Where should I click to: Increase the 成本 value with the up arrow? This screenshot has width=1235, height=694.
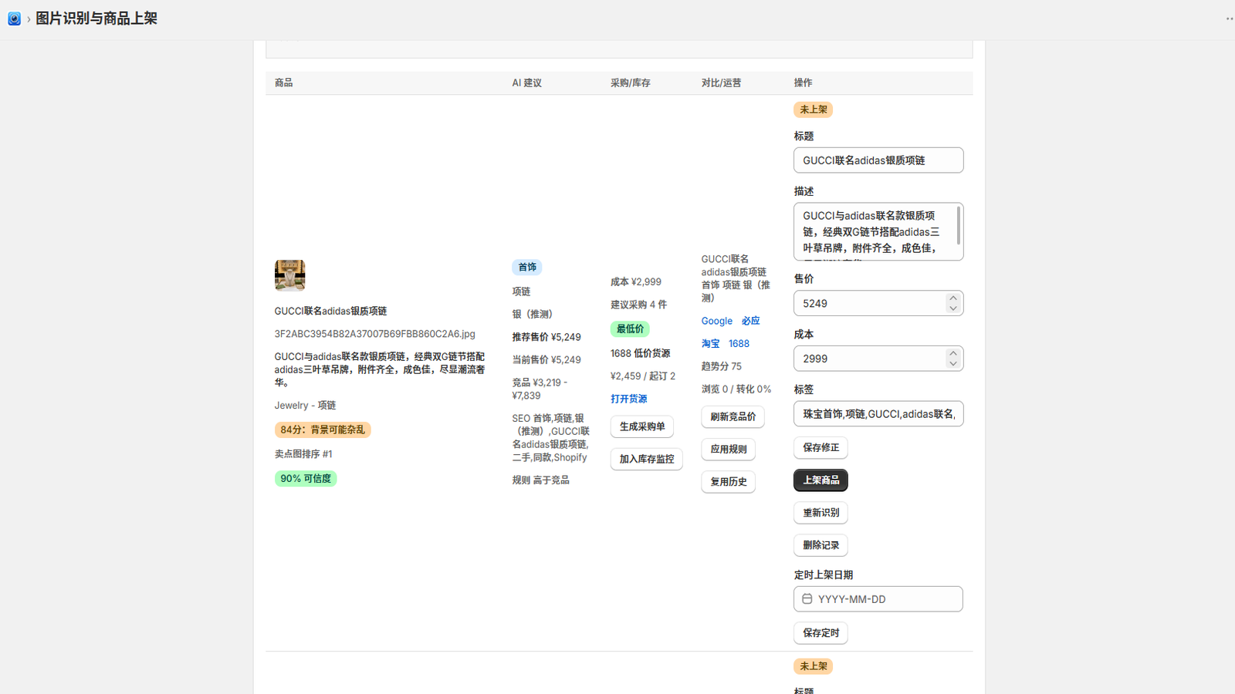coord(953,353)
